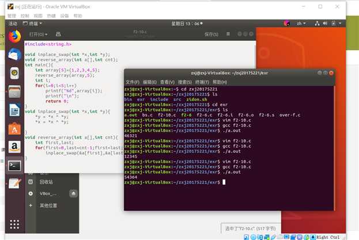The height and width of the screenshot is (240, 359).
Task: Select VBox_ volume in Files sidebar
Action: point(48,193)
